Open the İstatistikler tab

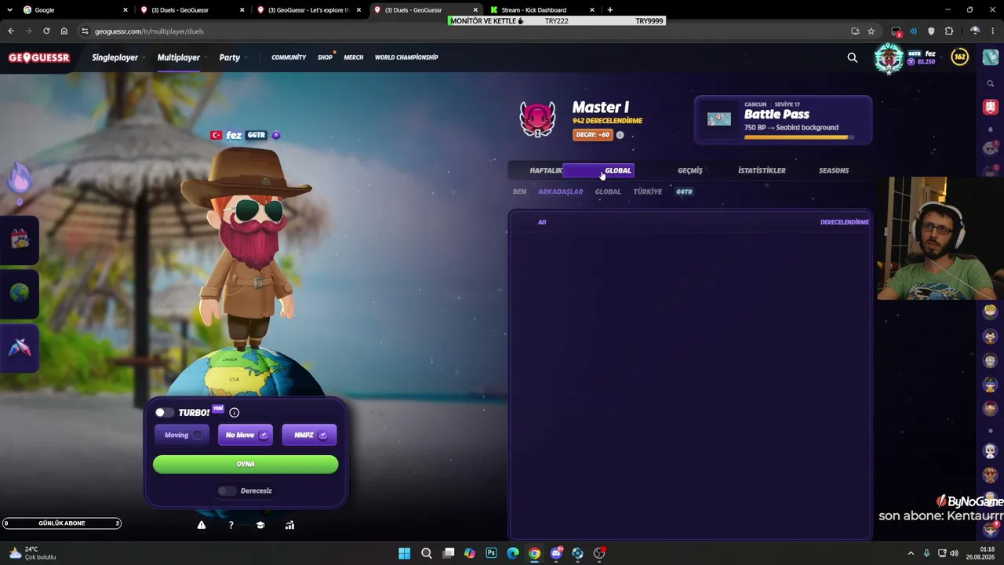pos(762,170)
